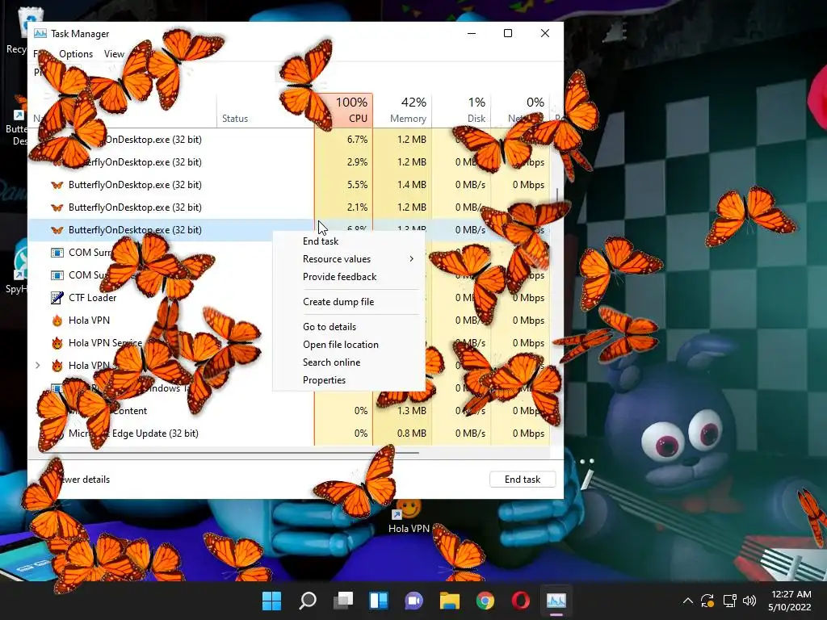This screenshot has width=827, height=620.
Task: Open the View menu
Action: (114, 54)
